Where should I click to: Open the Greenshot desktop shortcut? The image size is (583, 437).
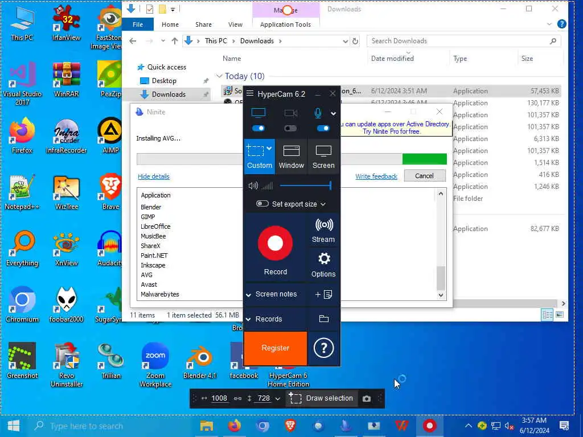coord(22,360)
